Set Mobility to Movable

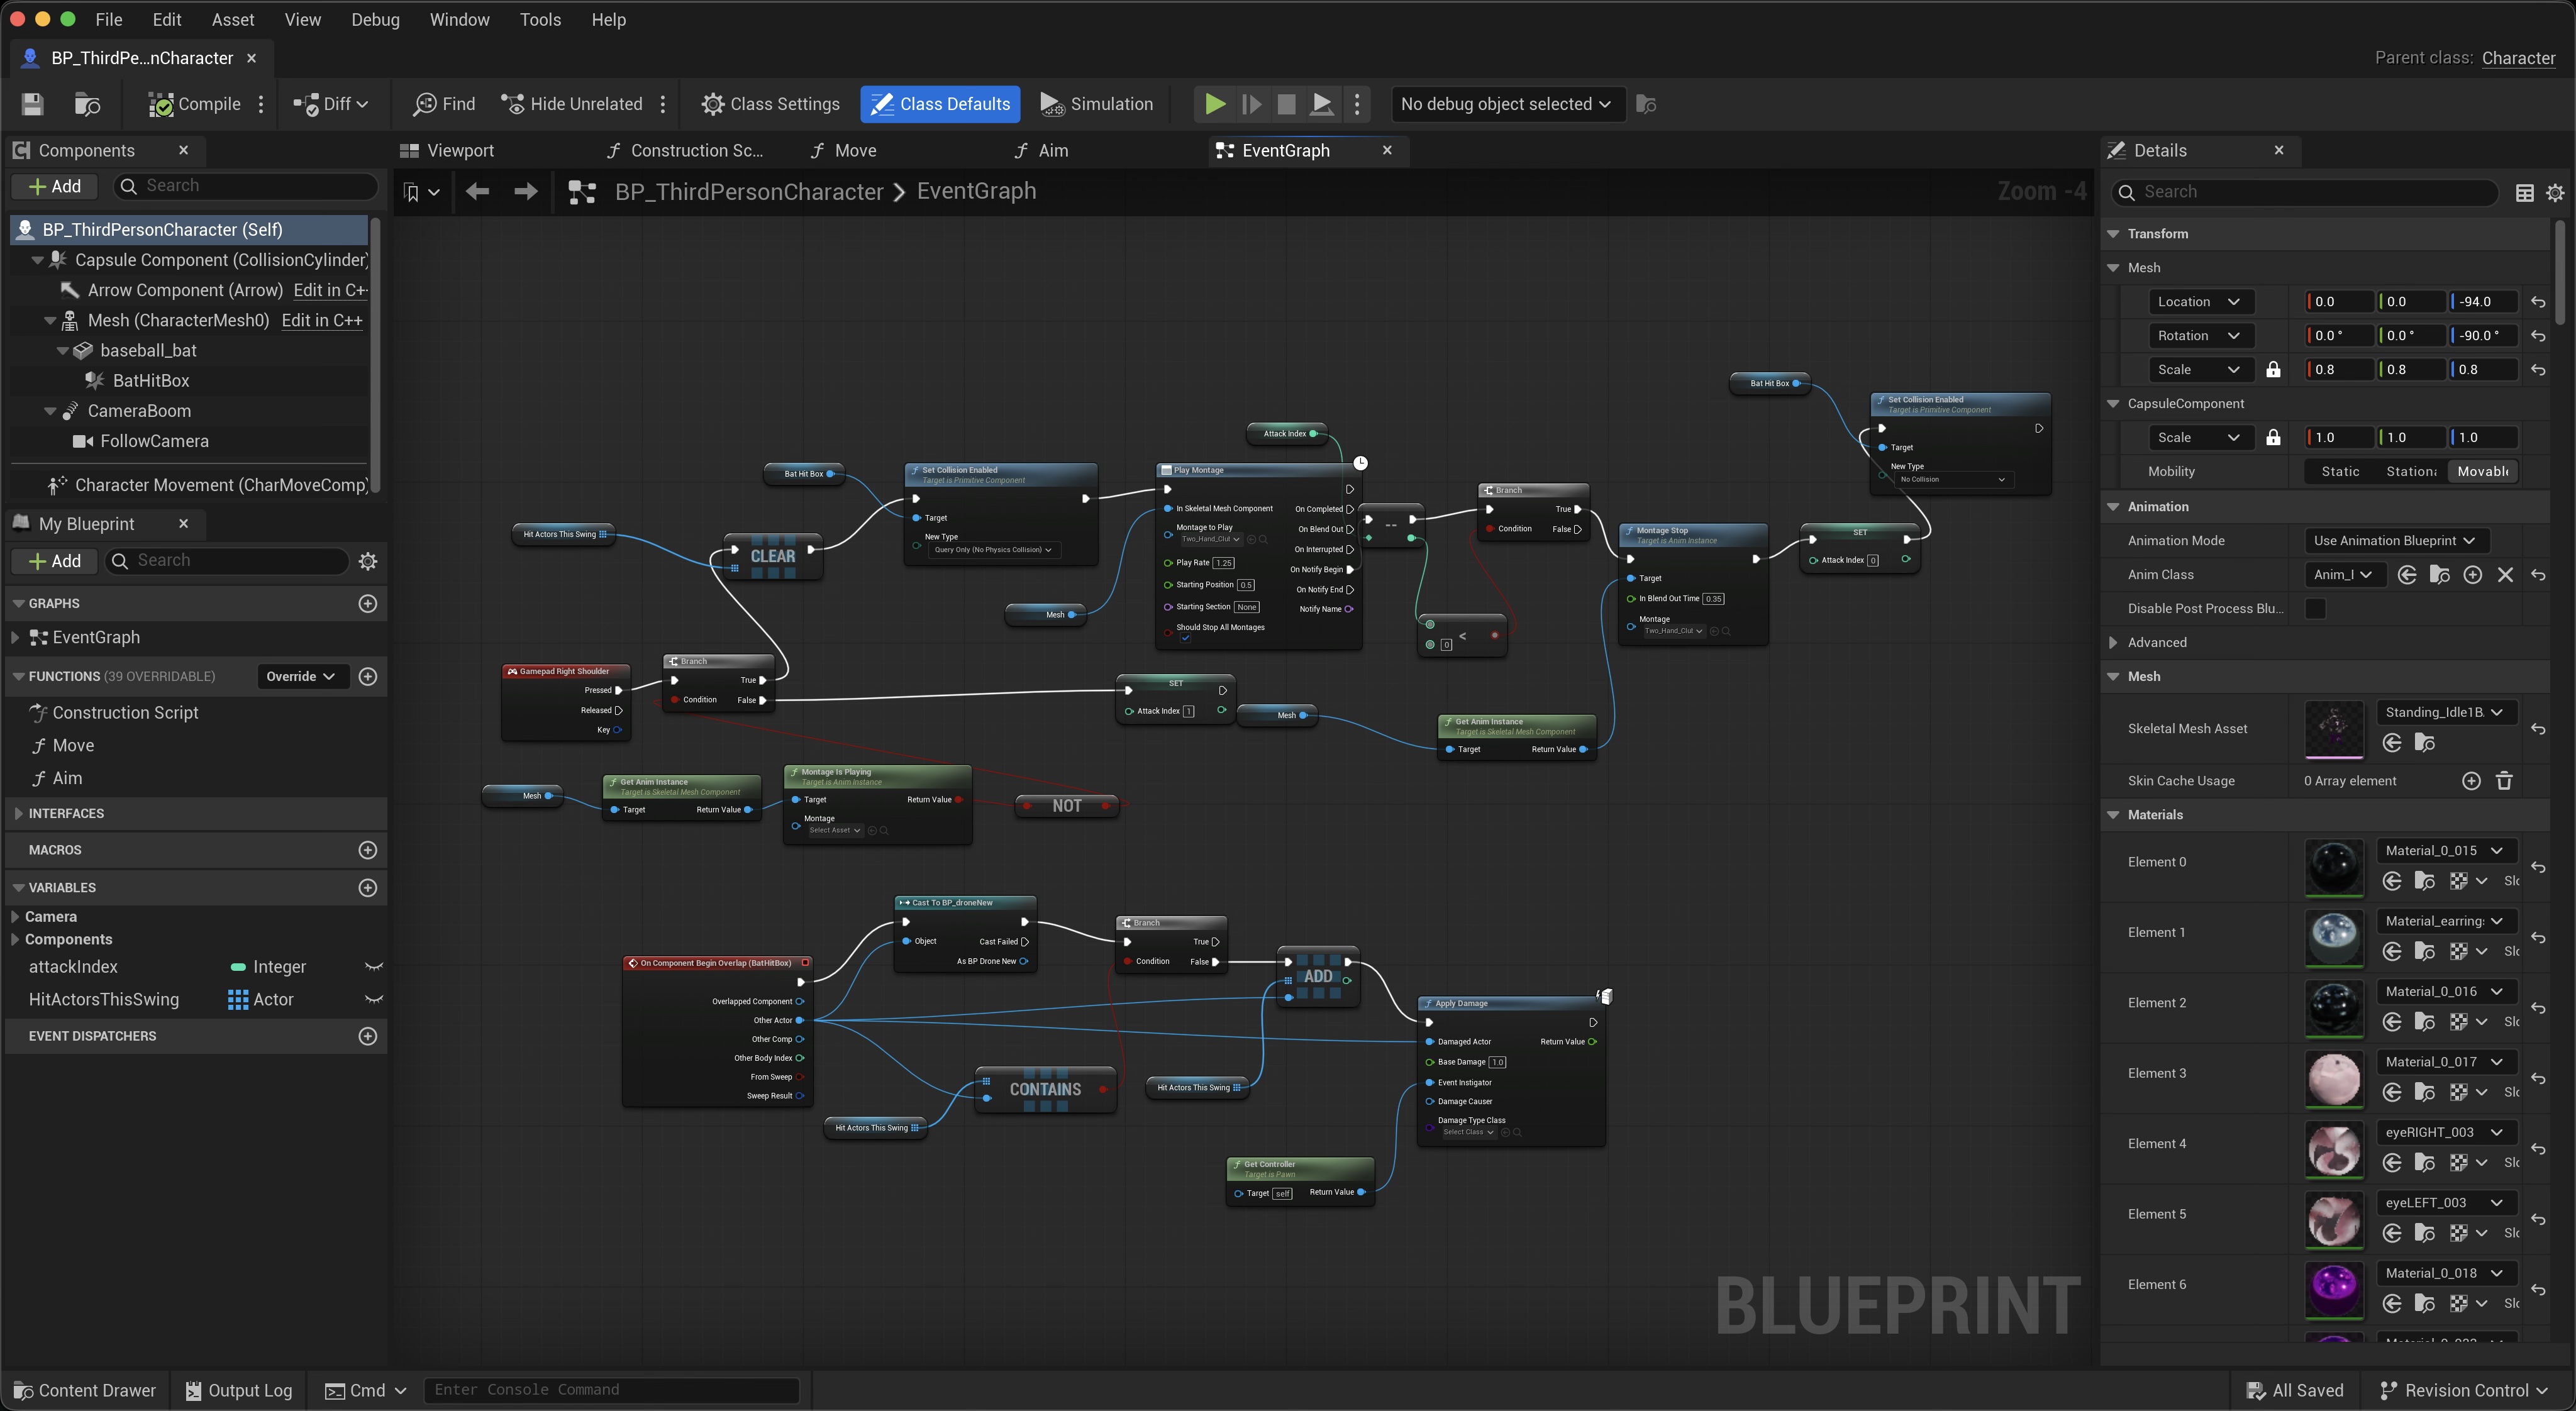(x=2482, y=472)
